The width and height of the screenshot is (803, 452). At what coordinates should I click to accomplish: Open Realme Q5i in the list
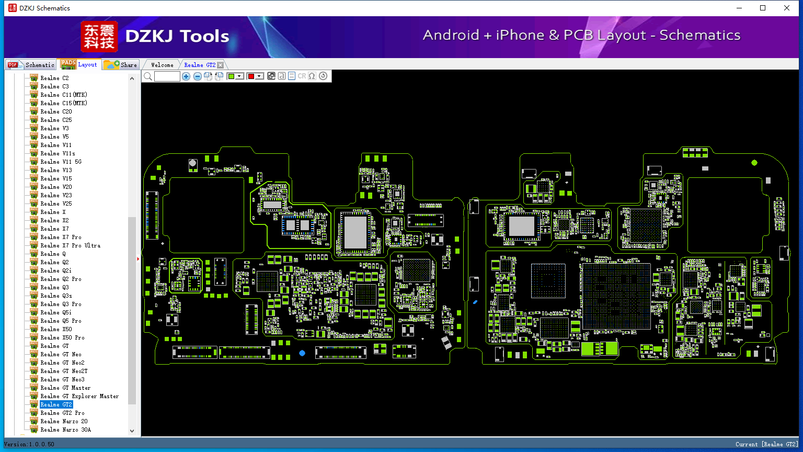tap(56, 312)
